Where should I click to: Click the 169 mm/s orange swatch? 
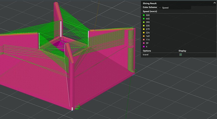click(x=144, y=36)
